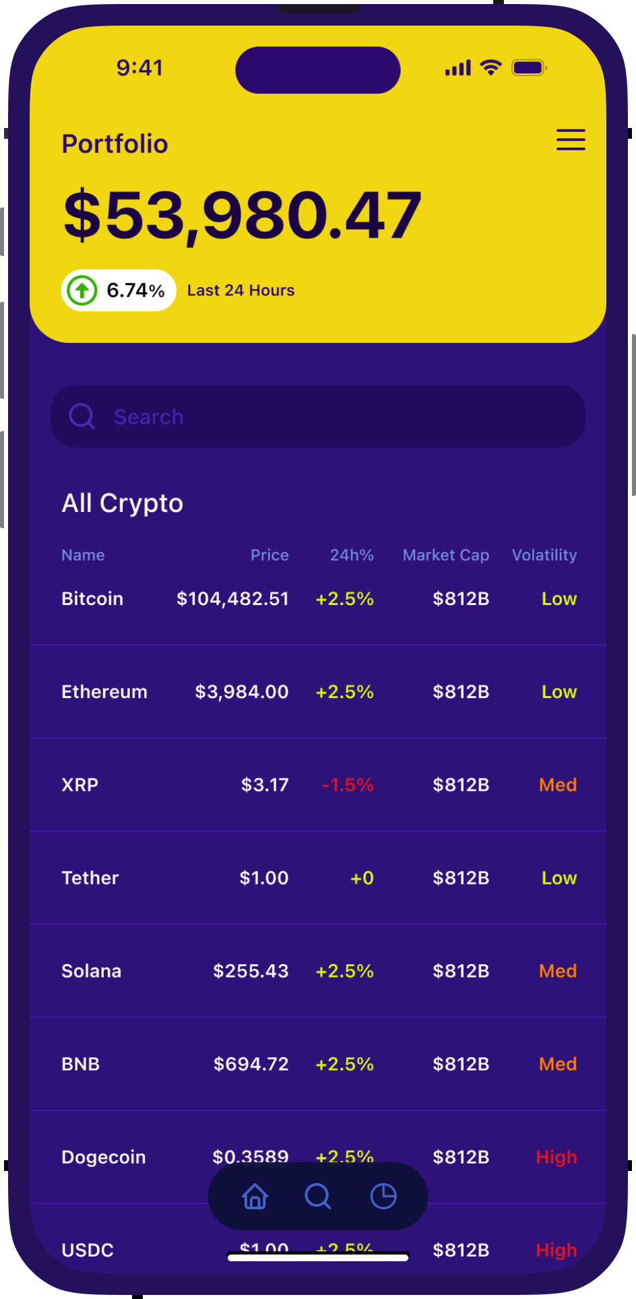636x1299 pixels.
Task: Open the XRP row
Action: coord(80,785)
